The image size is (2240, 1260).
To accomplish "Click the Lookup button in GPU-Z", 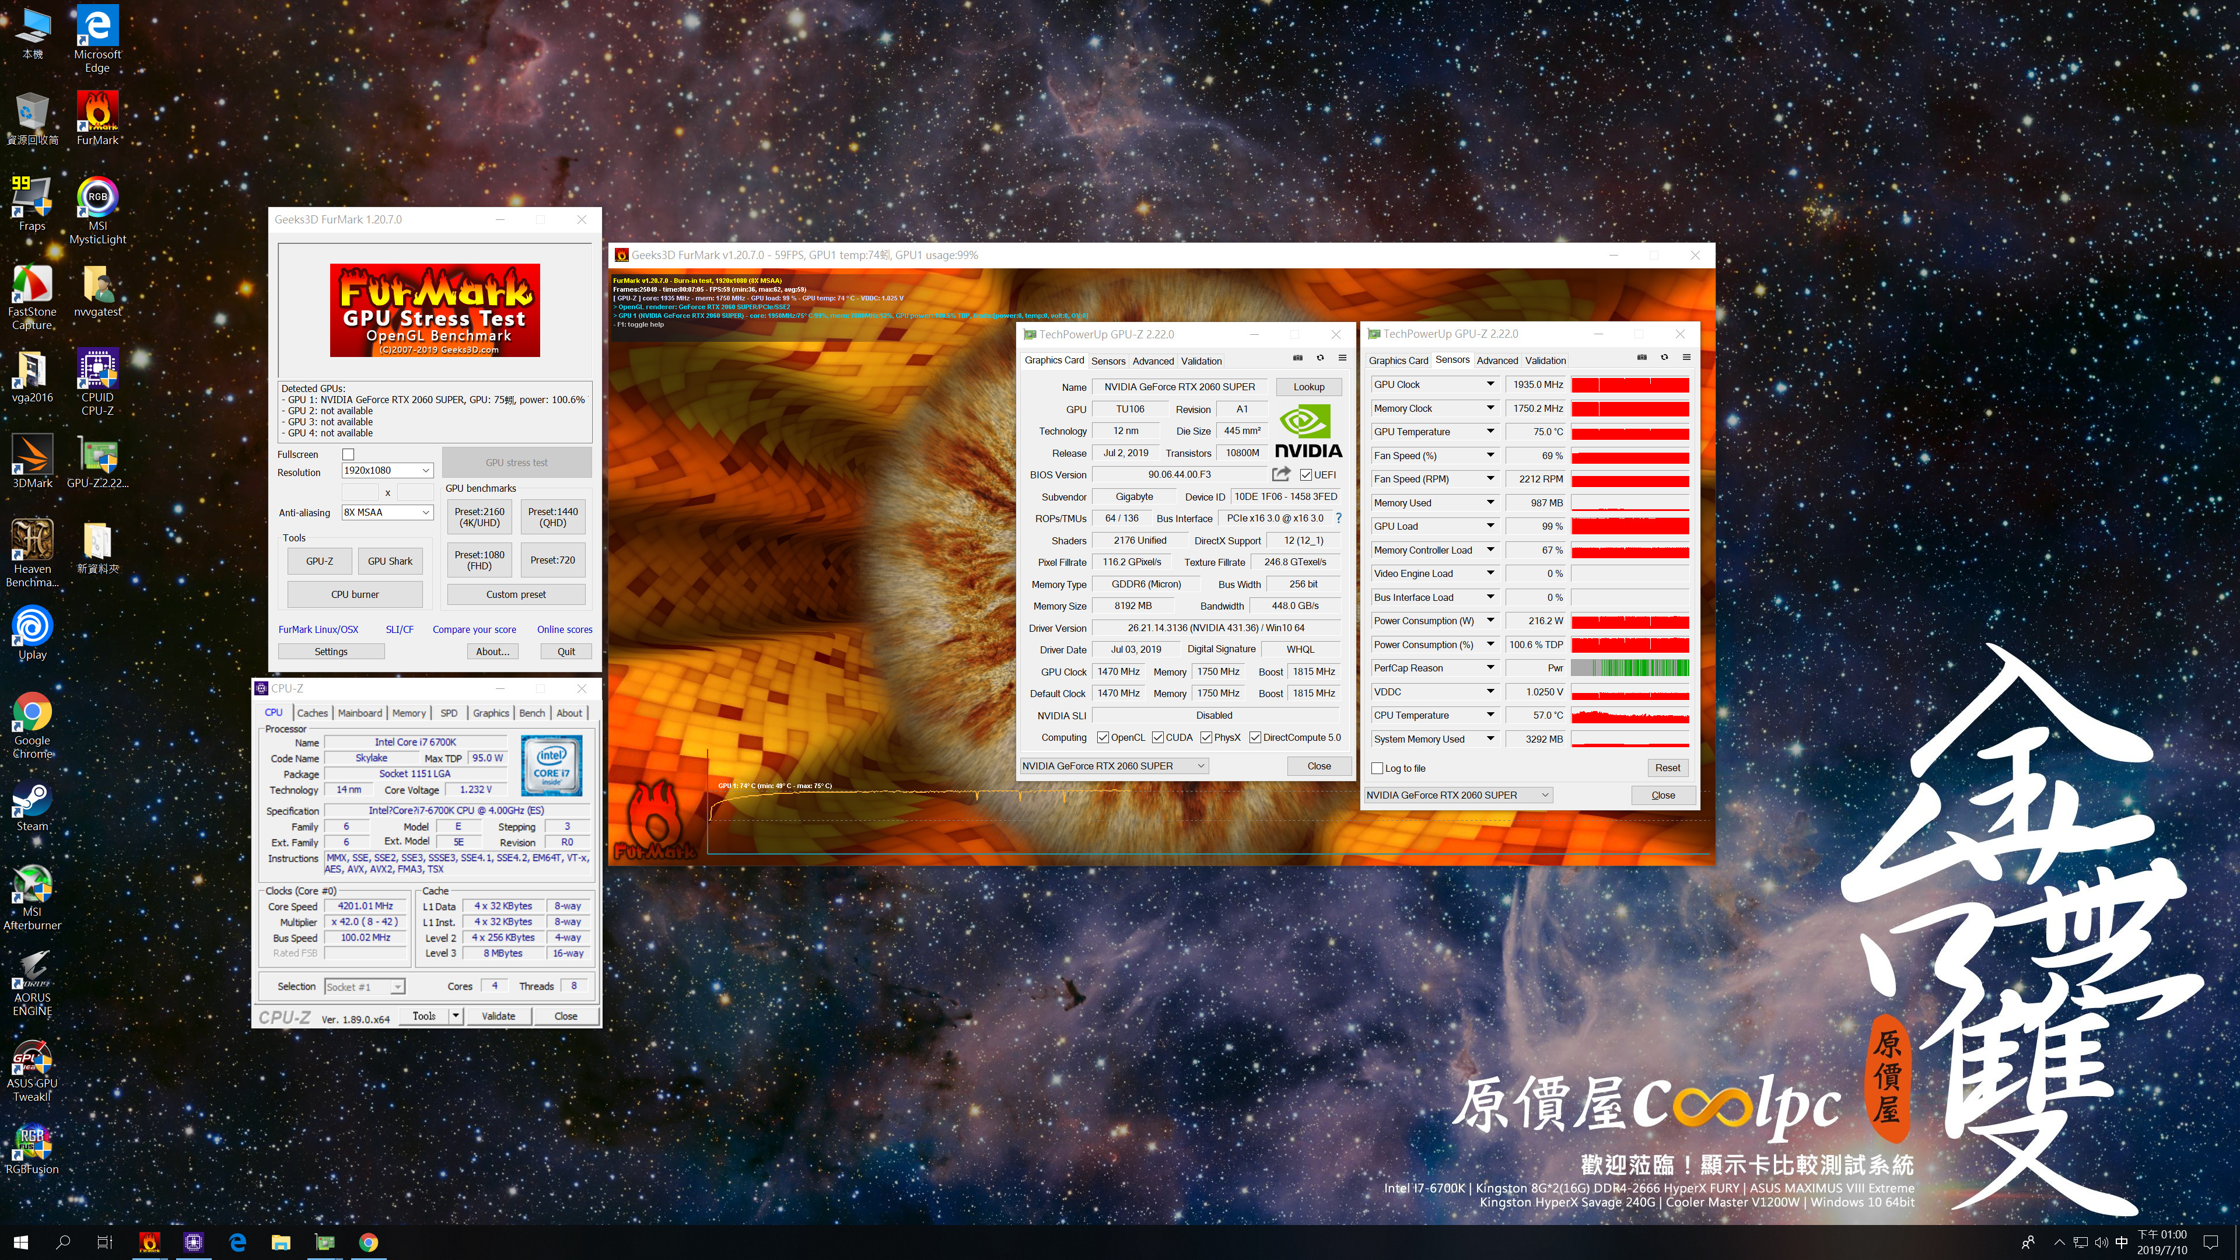I will point(1308,387).
